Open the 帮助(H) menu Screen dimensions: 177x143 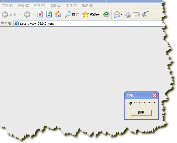coord(88,6)
